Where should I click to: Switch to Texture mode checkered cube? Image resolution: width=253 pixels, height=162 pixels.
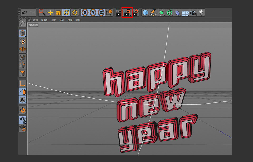pos(22,41)
